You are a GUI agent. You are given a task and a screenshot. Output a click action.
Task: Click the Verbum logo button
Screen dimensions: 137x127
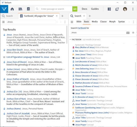pos(4,9)
